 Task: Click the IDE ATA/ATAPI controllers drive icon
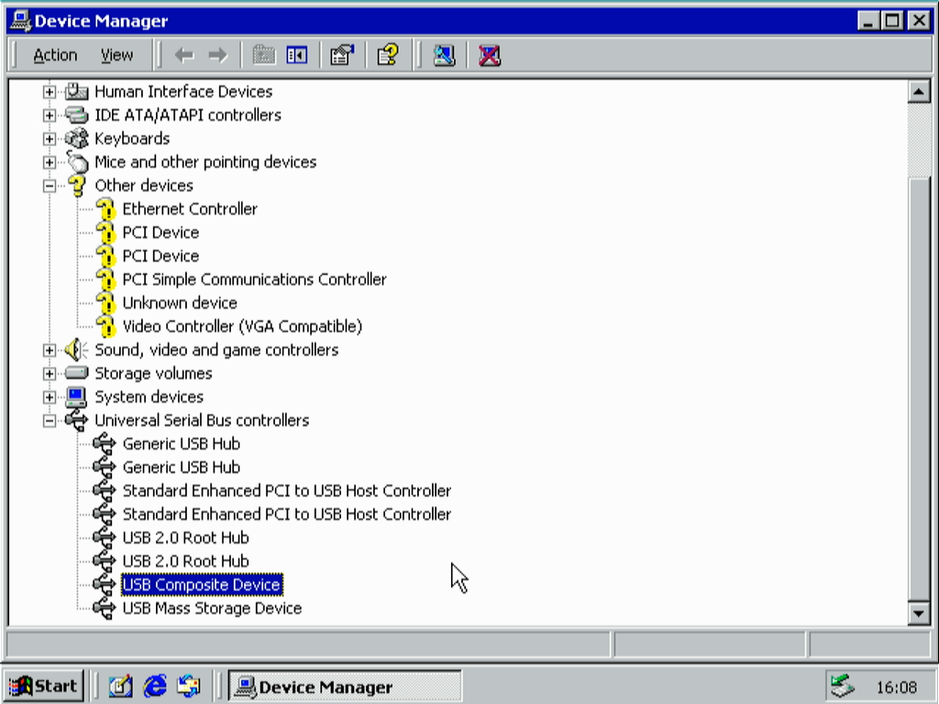point(76,115)
